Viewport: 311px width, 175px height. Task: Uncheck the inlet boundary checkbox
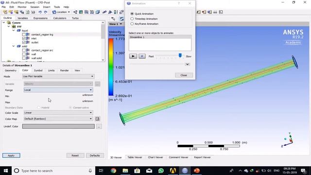click(24, 38)
